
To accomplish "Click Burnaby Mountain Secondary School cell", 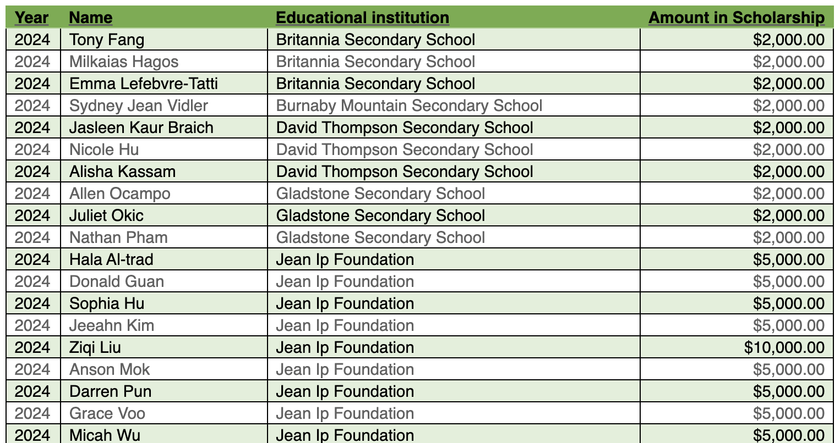I will (x=409, y=106).
